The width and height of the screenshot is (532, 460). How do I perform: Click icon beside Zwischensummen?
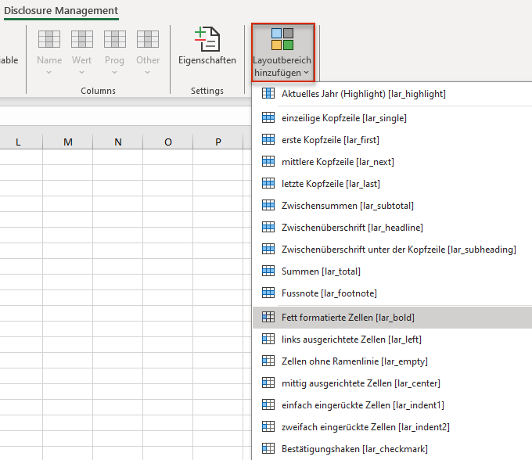[268, 205]
